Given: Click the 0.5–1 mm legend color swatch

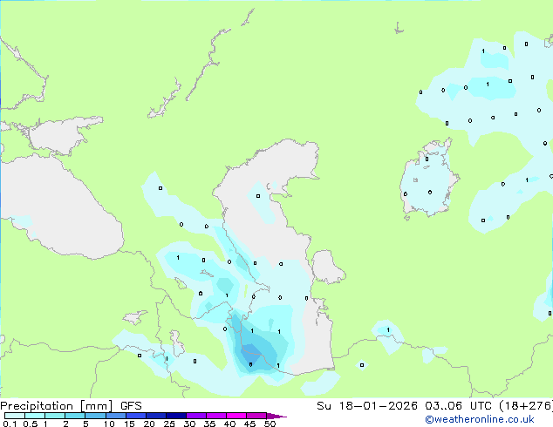Looking at the screenshot, I should click(35, 416).
